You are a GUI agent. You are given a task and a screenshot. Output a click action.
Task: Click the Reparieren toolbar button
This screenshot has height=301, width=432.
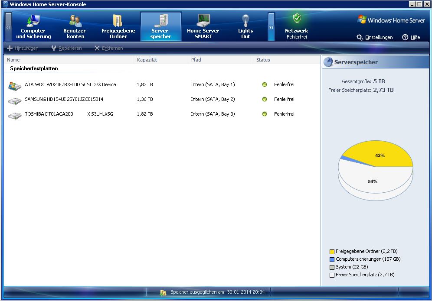66,48
